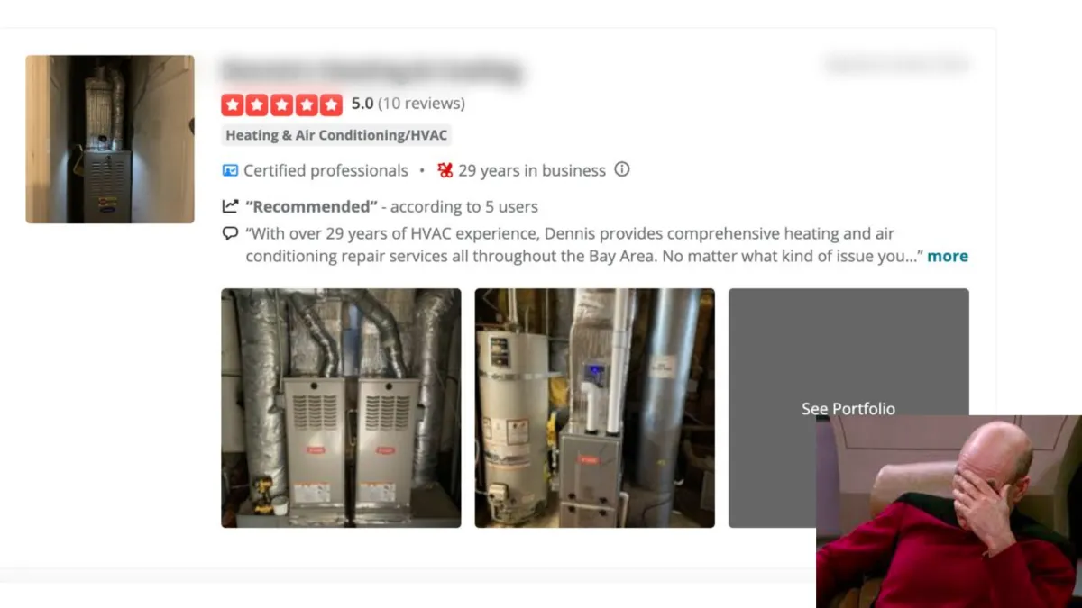
Task: Click the blurred button at the card's top right
Action: (x=897, y=64)
